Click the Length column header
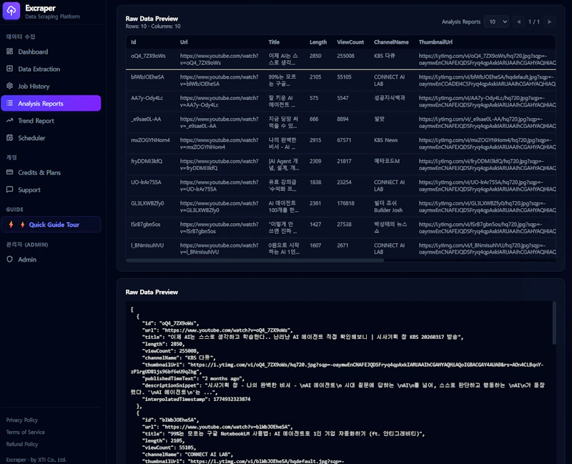 pyautogui.click(x=318, y=42)
